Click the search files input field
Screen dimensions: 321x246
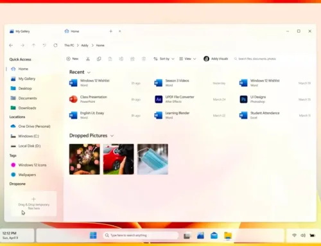[255, 59]
